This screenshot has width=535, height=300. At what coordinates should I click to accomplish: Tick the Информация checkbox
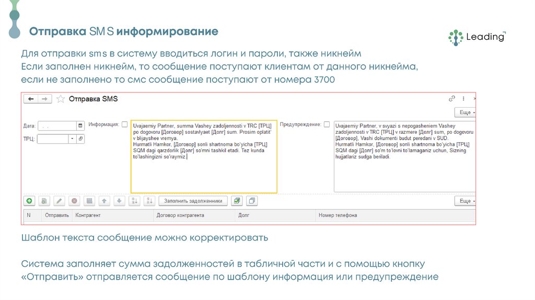click(125, 124)
